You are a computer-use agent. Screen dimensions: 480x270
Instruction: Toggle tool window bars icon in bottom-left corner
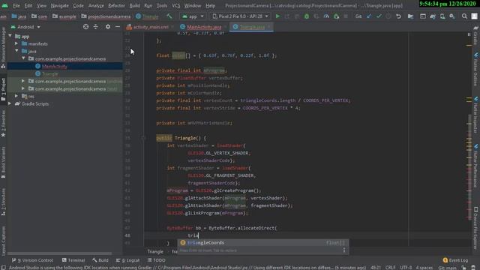point(3,268)
